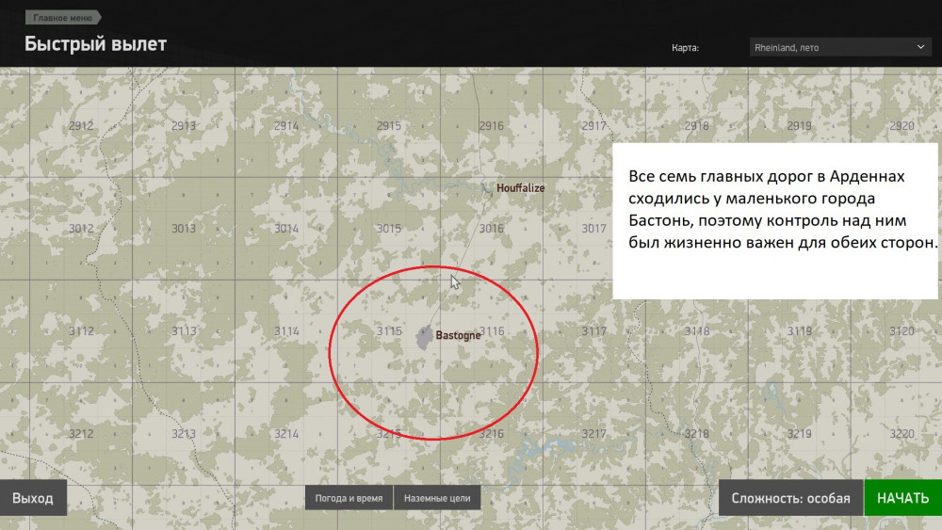This screenshot has width=942, height=530.
Task: Click map grid square 2920
Action: [901, 125]
